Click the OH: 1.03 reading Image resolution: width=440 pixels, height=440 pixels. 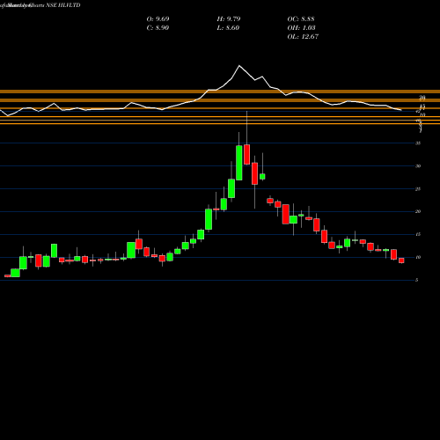(x=301, y=28)
